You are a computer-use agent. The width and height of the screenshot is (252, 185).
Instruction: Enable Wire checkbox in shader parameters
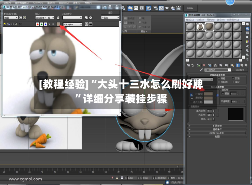[219, 78]
